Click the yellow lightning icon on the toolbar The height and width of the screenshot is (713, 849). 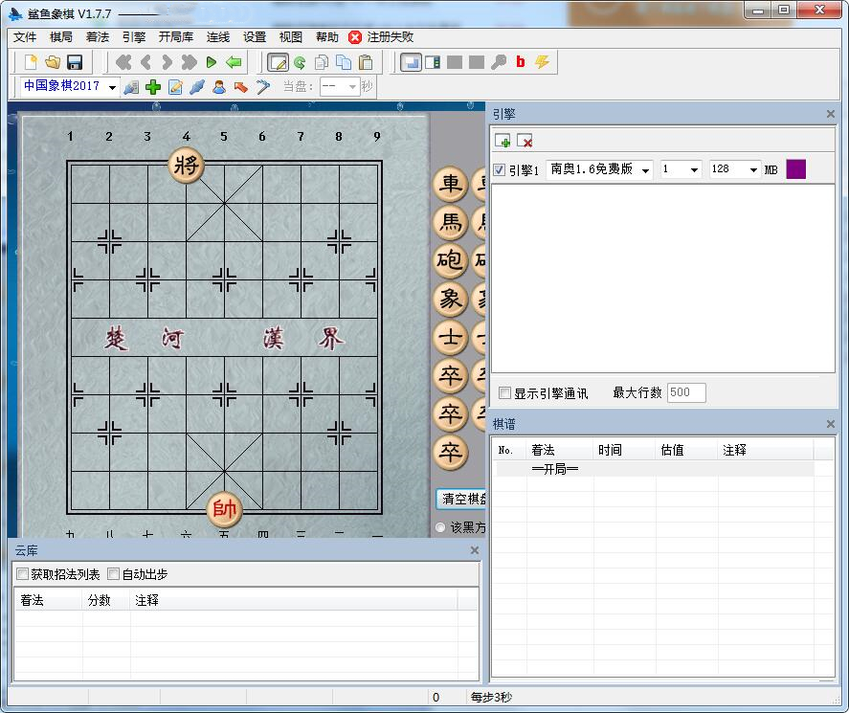(x=543, y=62)
